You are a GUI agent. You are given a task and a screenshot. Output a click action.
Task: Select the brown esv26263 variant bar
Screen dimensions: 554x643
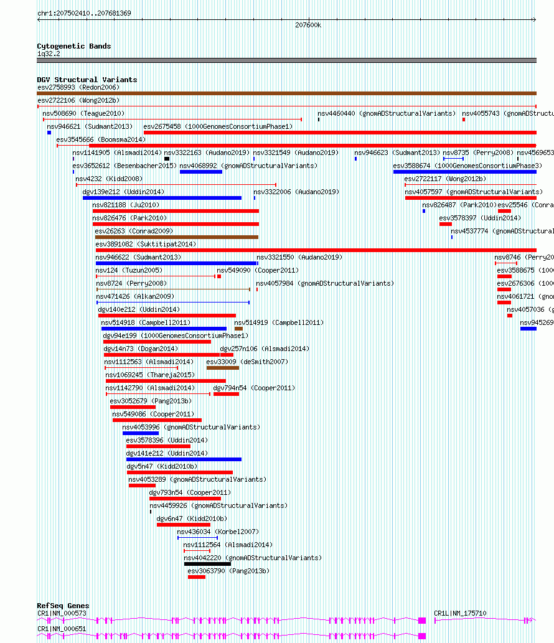177,237
